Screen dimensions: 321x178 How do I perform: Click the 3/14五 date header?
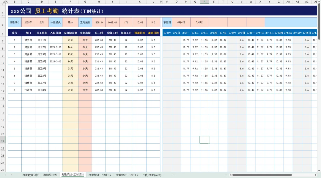(288, 33)
